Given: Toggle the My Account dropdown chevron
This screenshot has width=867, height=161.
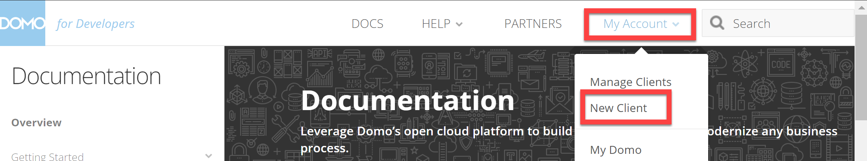Looking at the screenshot, I should pyautogui.click(x=676, y=25).
